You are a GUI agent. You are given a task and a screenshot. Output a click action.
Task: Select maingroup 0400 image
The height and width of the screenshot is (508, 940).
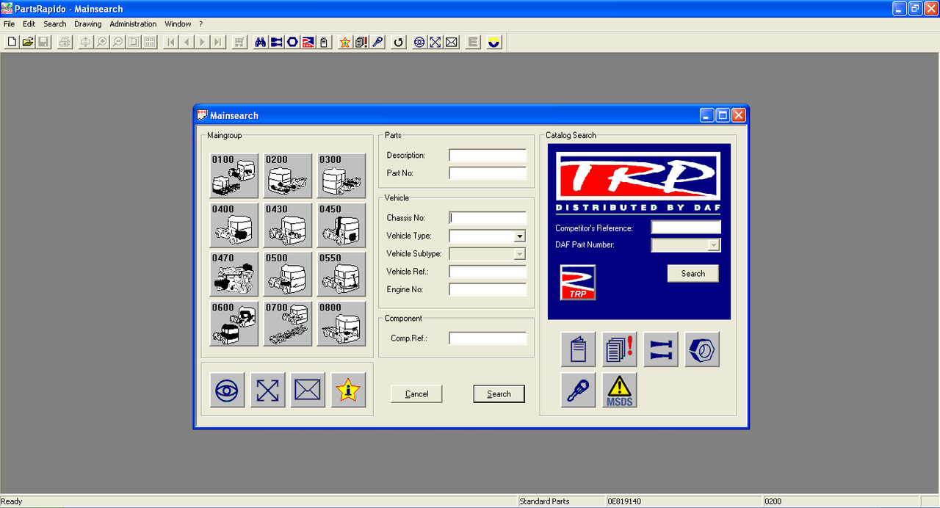coord(234,225)
